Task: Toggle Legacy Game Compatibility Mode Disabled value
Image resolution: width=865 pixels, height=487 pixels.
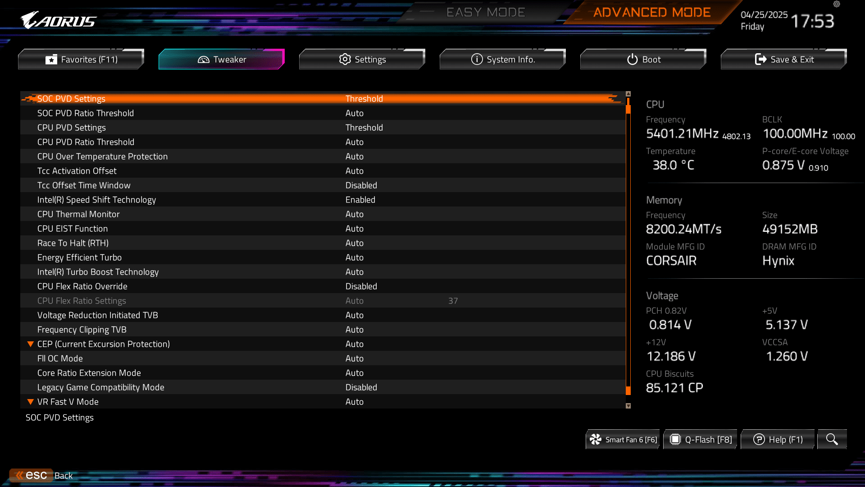Action: (x=361, y=387)
